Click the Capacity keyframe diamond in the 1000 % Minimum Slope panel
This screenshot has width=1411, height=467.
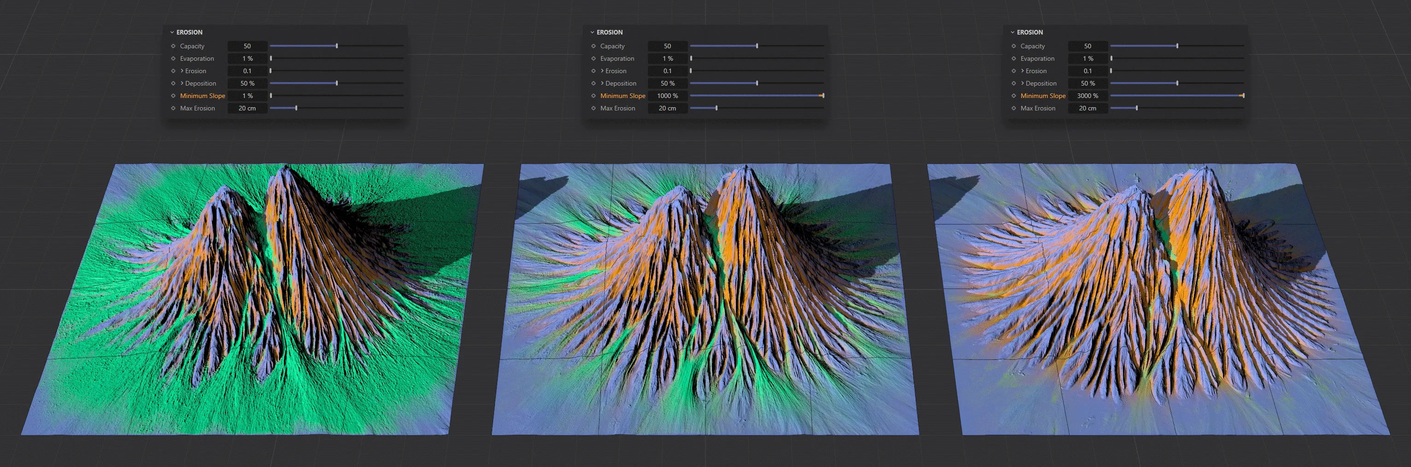(x=593, y=46)
